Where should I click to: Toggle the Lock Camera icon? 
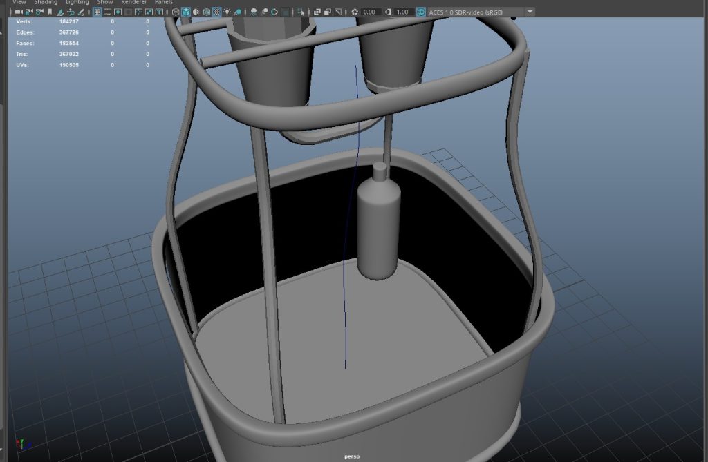click(x=29, y=12)
